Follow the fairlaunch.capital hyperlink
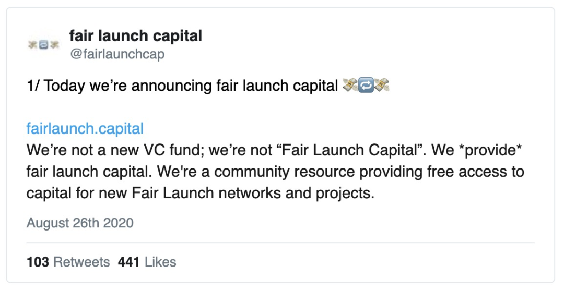Viewport: 564px width, 290px height. coord(85,129)
